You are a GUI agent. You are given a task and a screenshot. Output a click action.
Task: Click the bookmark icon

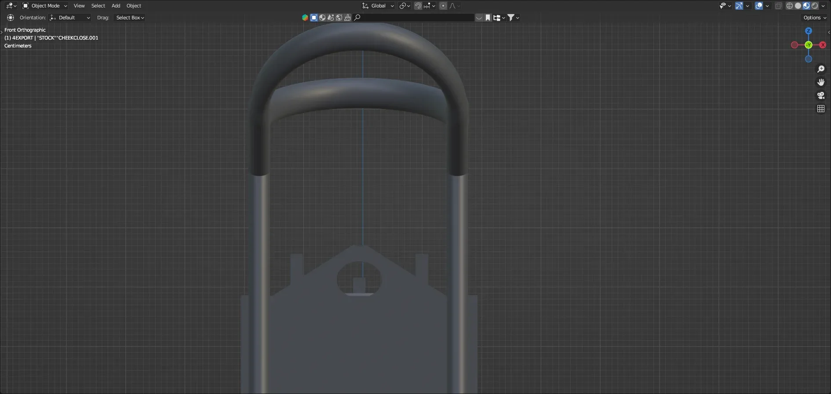(x=488, y=18)
